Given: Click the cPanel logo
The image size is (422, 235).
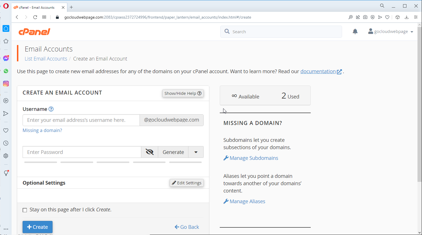Looking at the screenshot, I should [34, 32].
